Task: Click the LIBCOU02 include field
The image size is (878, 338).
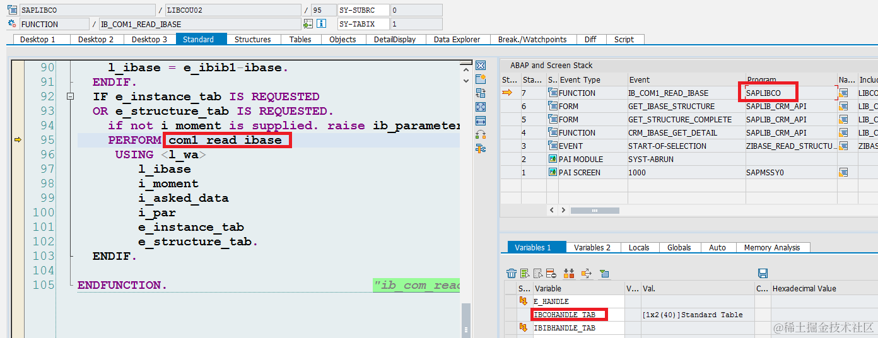Action: 233,10
